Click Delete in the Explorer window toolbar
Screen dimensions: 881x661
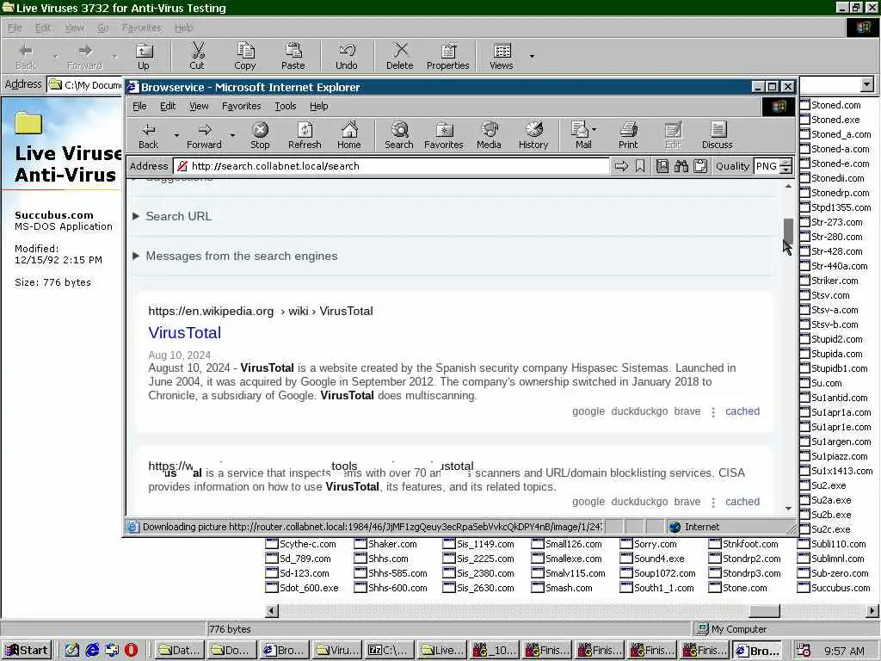click(x=399, y=56)
